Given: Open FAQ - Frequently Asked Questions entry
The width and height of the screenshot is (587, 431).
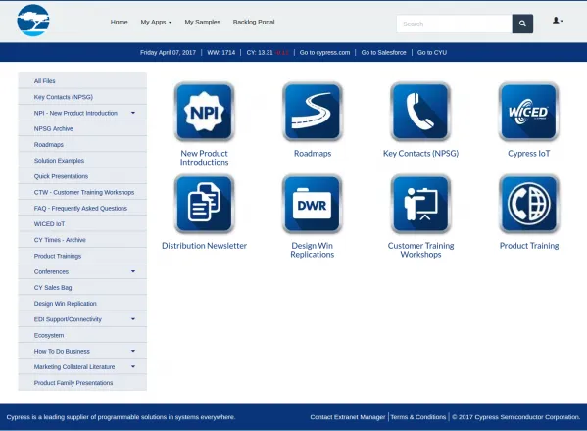Looking at the screenshot, I should pos(82,208).
